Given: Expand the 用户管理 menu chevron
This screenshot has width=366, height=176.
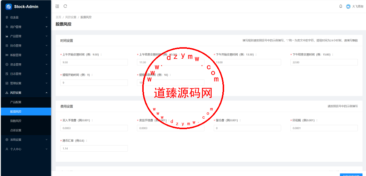Looking at the screenshot, I should click(x=46, y=27).
